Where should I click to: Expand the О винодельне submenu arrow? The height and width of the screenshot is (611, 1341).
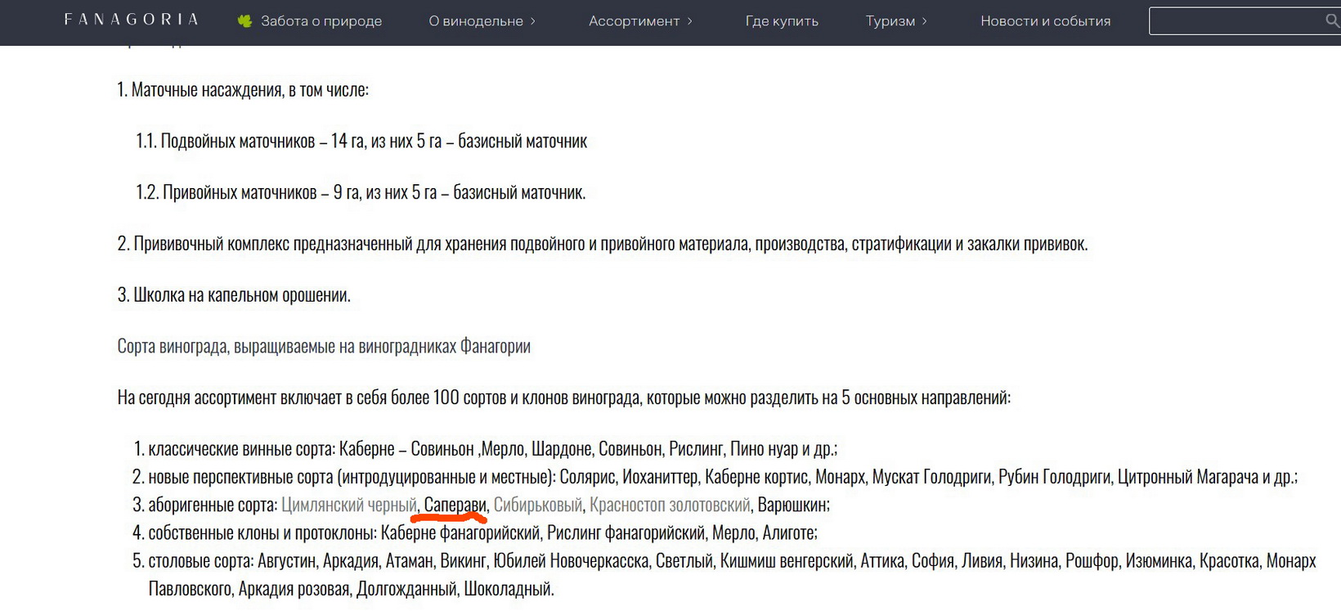(x=532, y=21)
